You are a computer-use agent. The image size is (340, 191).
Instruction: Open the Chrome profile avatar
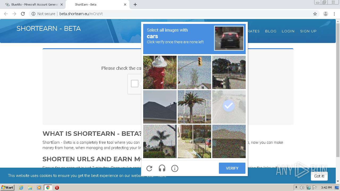pos(326,14)
